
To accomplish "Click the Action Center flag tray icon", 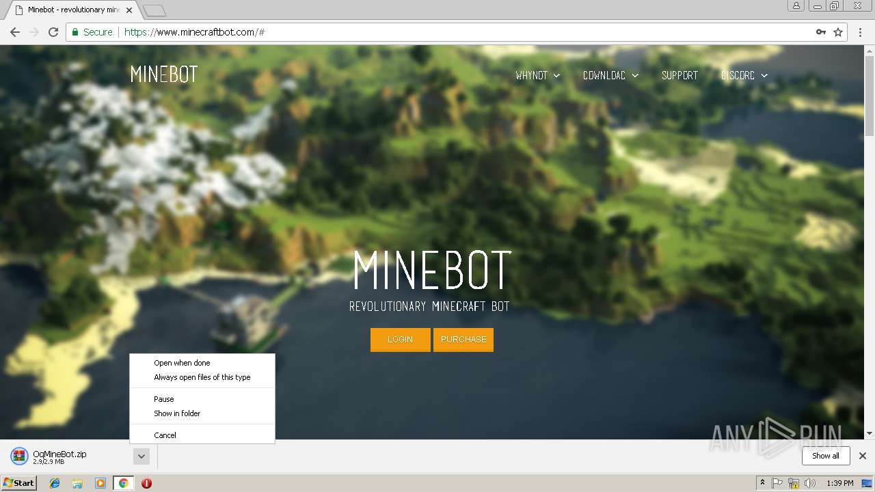I will [777, 483].
